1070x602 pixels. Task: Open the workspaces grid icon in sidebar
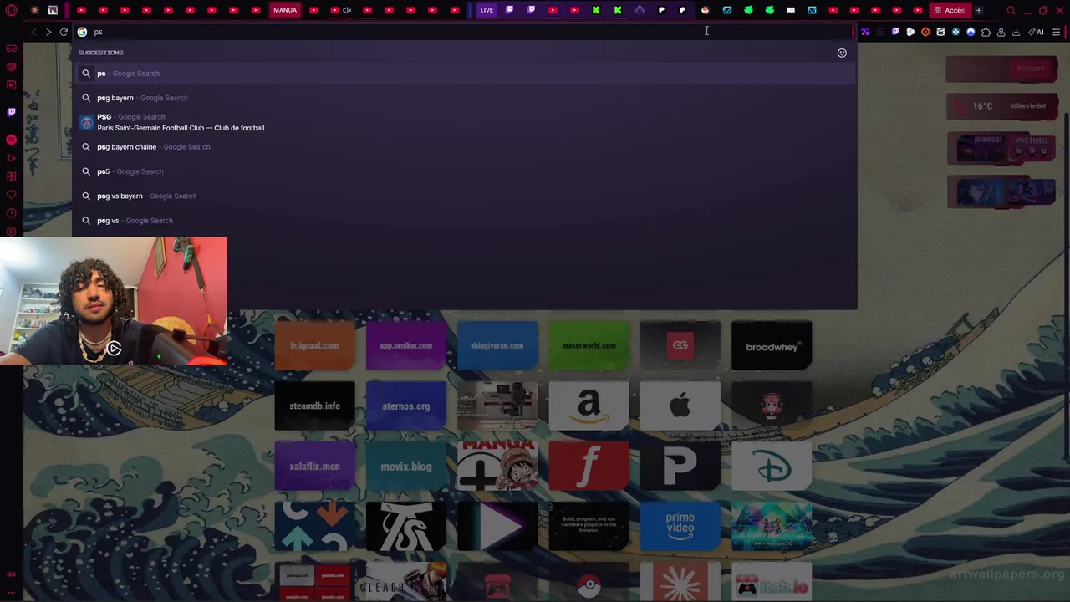(x=11, y=176)
